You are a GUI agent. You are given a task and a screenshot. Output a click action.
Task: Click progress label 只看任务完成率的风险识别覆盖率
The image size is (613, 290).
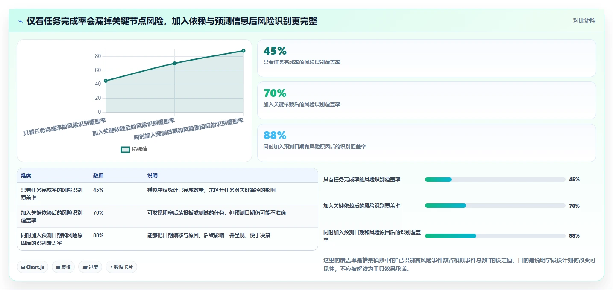pos(362,180)
